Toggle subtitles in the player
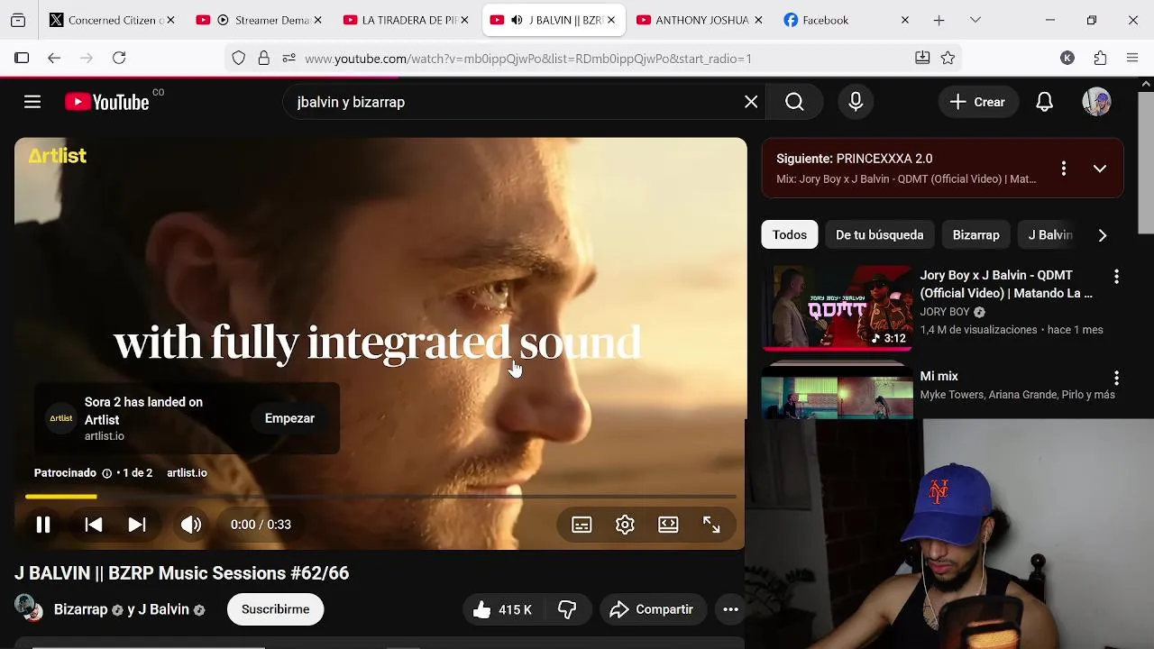The height and width of the screenshot is (649, 1154). tap(582, 525)
